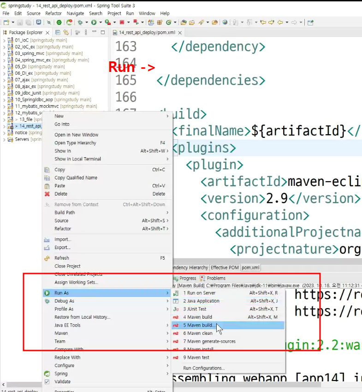Viewport: 362px width, 392px height.
Task: Open the Problems view tab
Action: [x=213, y=278]
